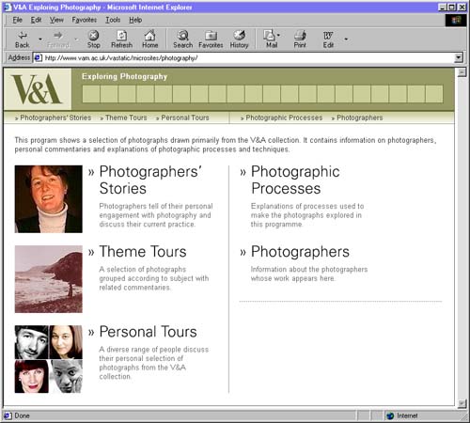The height and width of the screenshot is (423, 470).
Task: Click the Windows logo throbber icon
Action: coord(456,20)
